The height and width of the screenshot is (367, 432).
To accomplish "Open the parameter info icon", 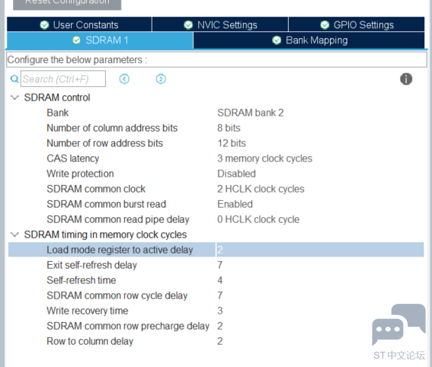I will (x=406, y=79).
